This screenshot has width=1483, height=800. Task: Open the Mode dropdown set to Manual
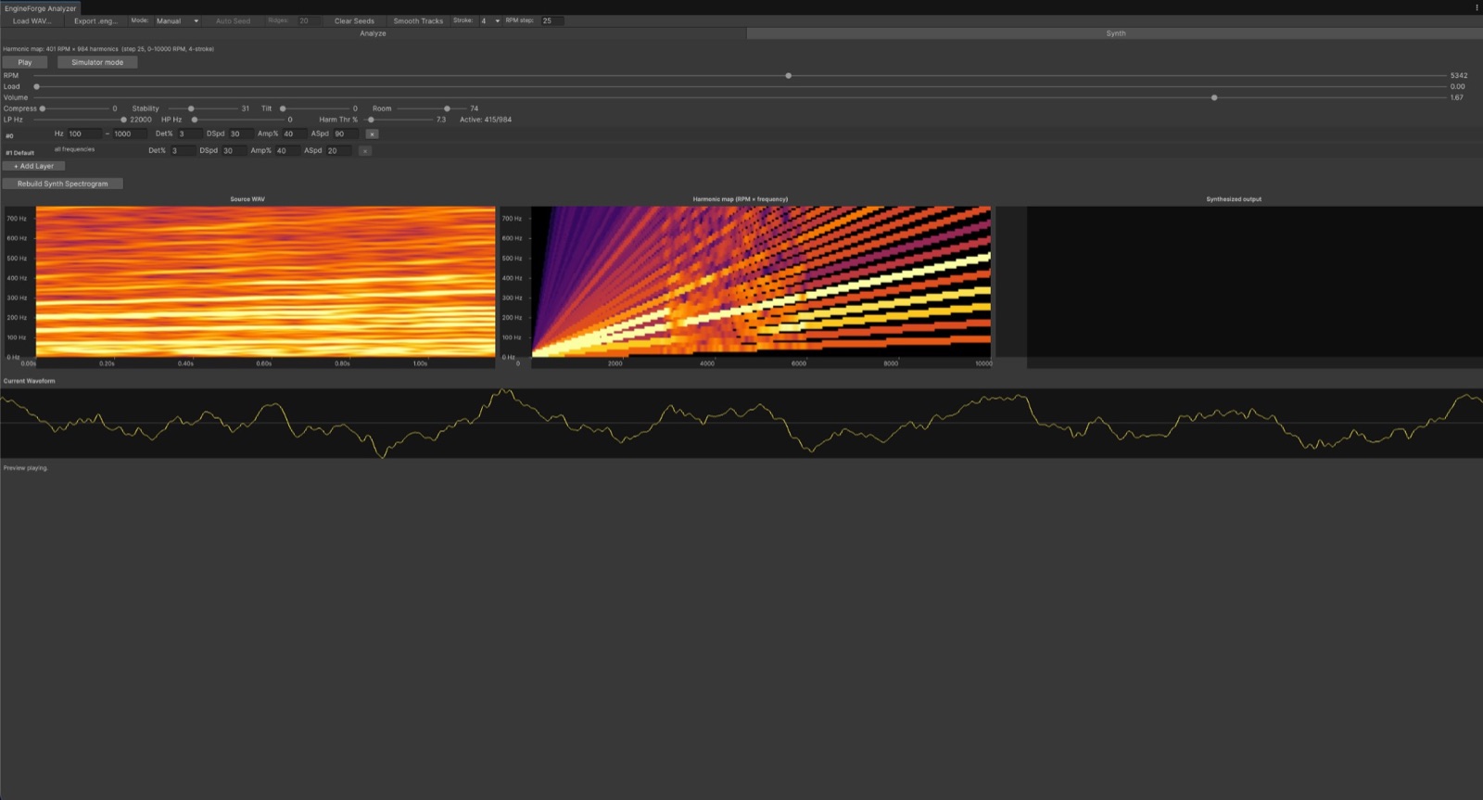click(x=177, y=20)
